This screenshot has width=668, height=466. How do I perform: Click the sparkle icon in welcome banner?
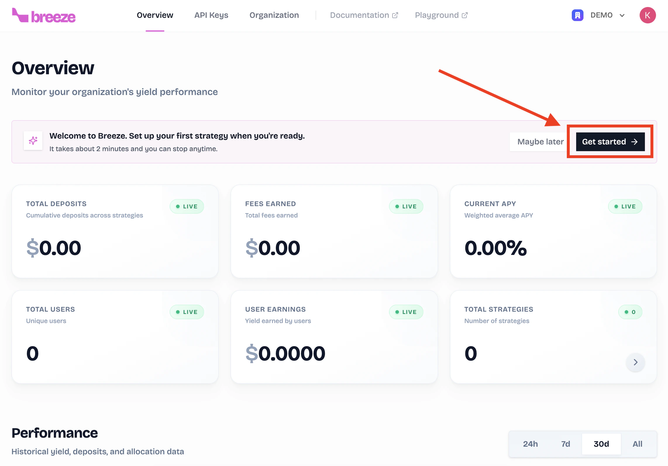pyautogui.click(x=33, y=141)
